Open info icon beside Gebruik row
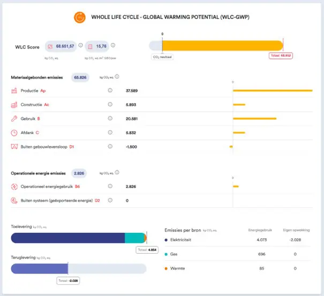 110,119
